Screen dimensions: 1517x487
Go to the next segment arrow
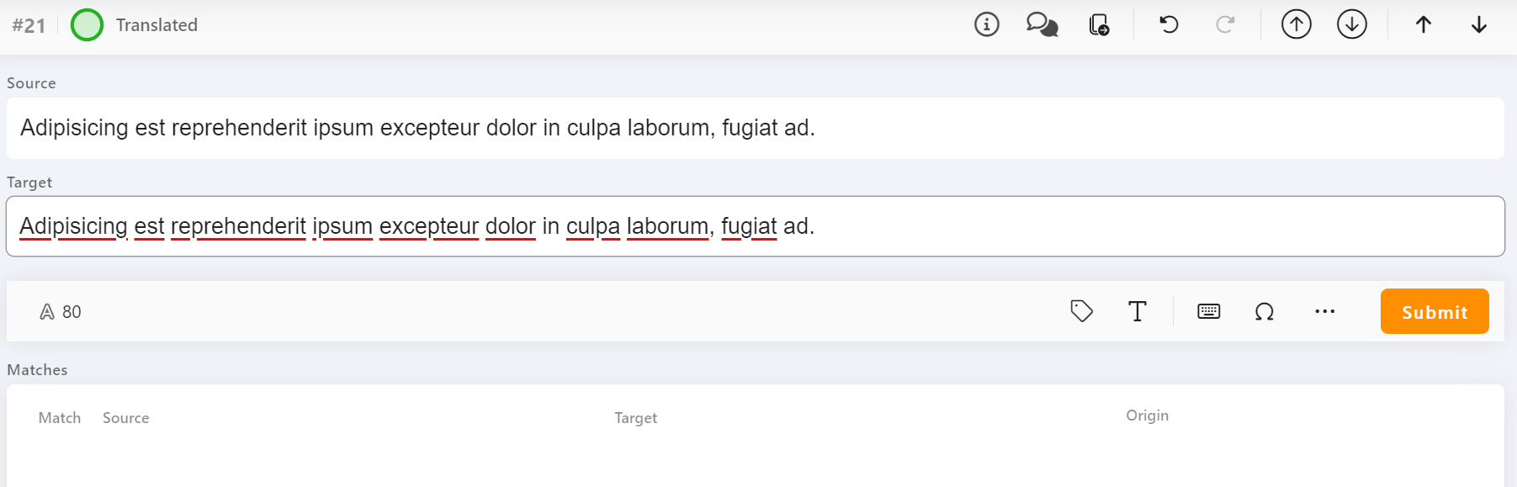(x=1478, y=24)
